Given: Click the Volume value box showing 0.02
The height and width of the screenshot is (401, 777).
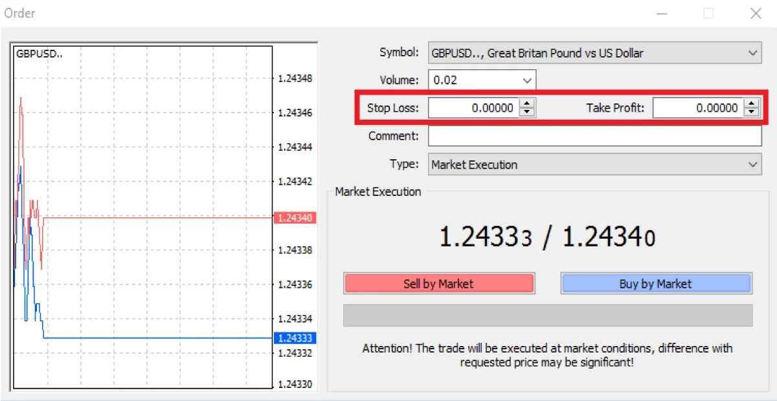Looking at the screenshot, I should click(473, 80).
